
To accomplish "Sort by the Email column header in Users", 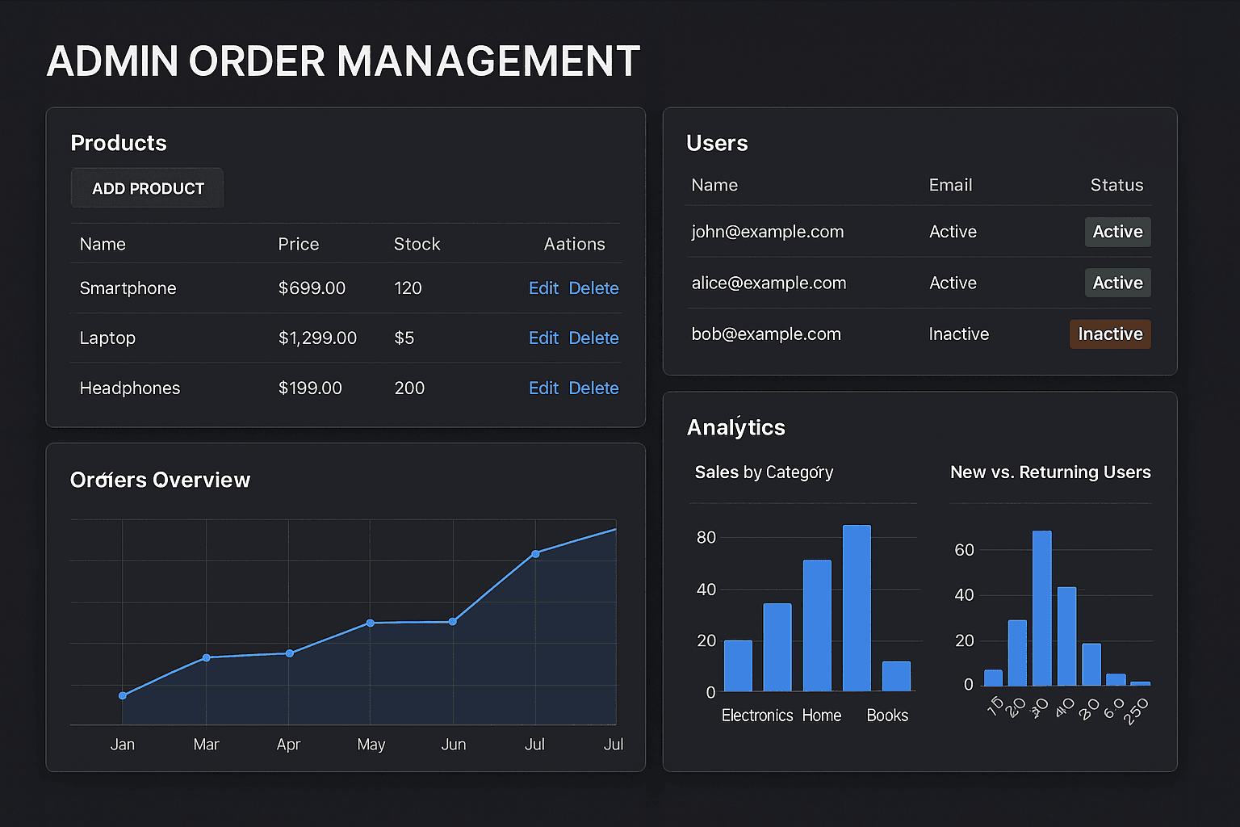I will (x=950, y=185).
